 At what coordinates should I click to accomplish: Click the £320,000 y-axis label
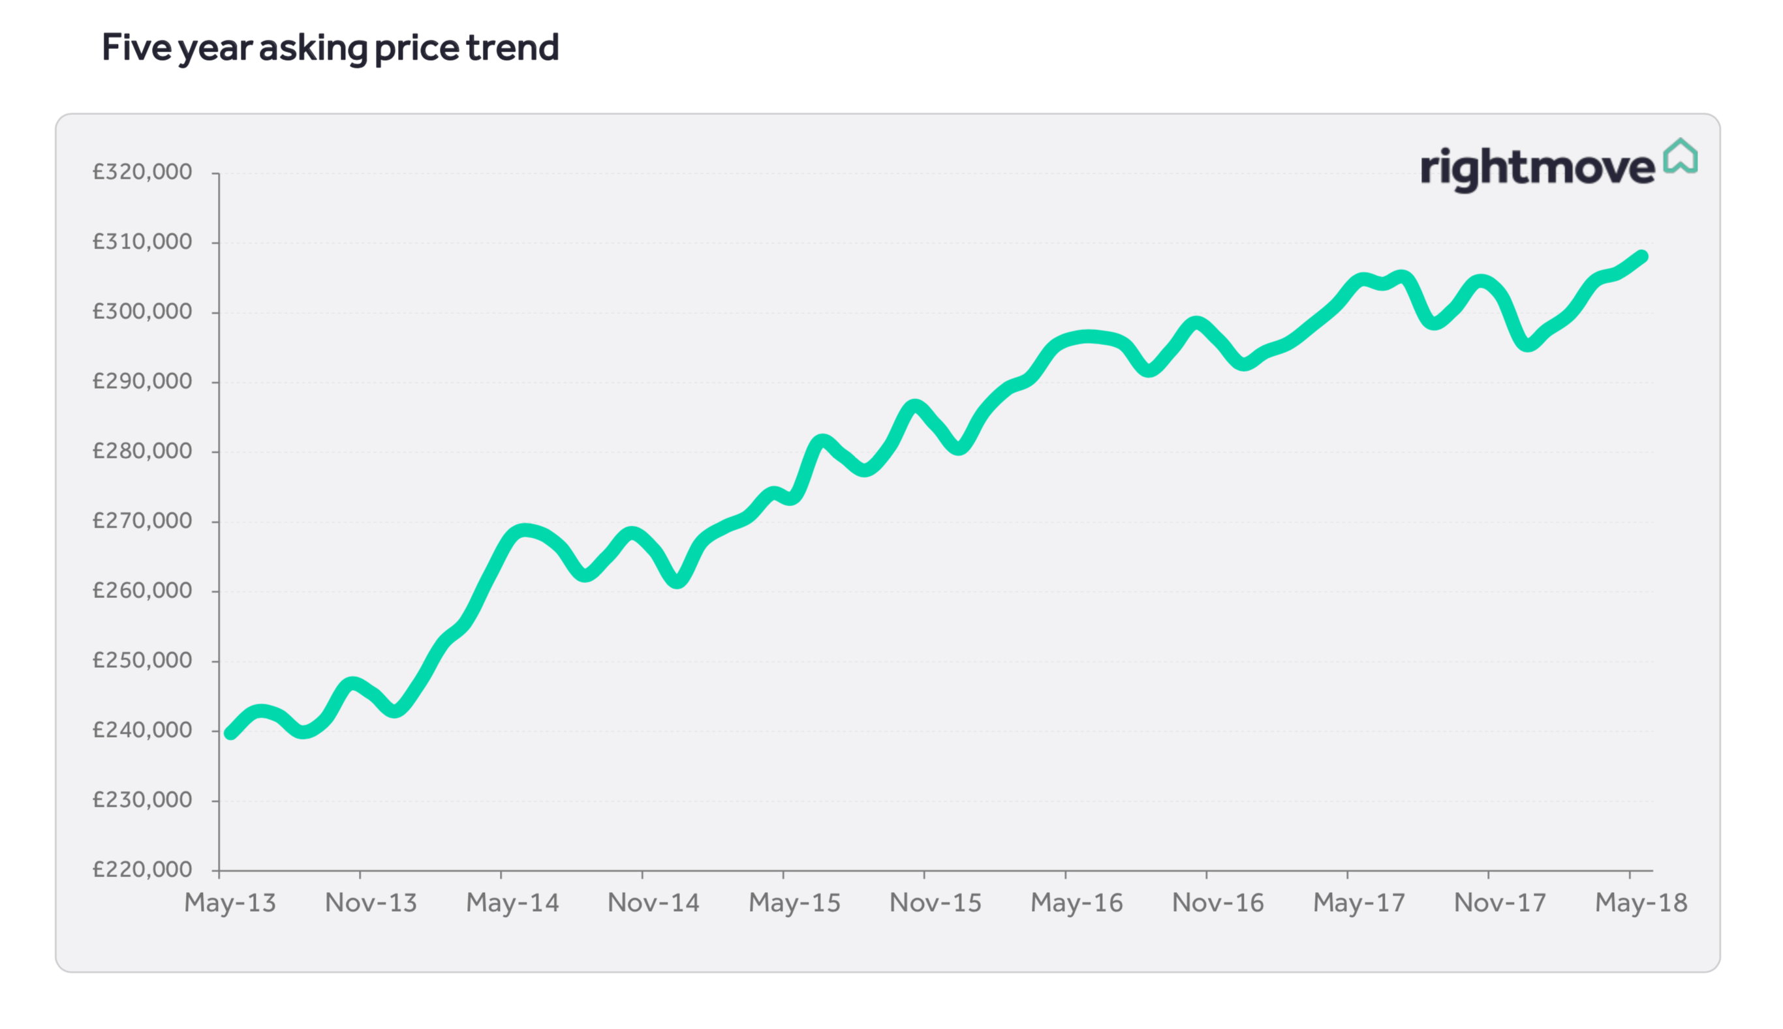click(x=142, y=171)
